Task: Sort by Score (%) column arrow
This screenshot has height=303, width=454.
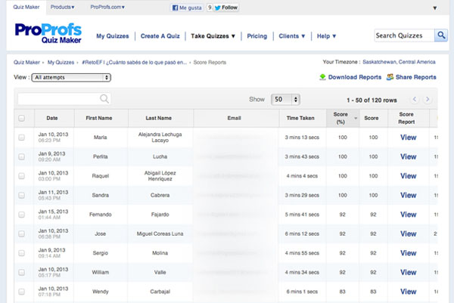Action: (x=356, y=118)
